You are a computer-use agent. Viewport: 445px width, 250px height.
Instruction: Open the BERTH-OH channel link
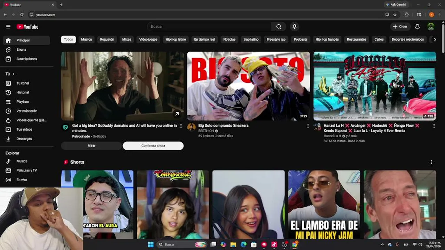pyautogui.click(x=206, y=131)
